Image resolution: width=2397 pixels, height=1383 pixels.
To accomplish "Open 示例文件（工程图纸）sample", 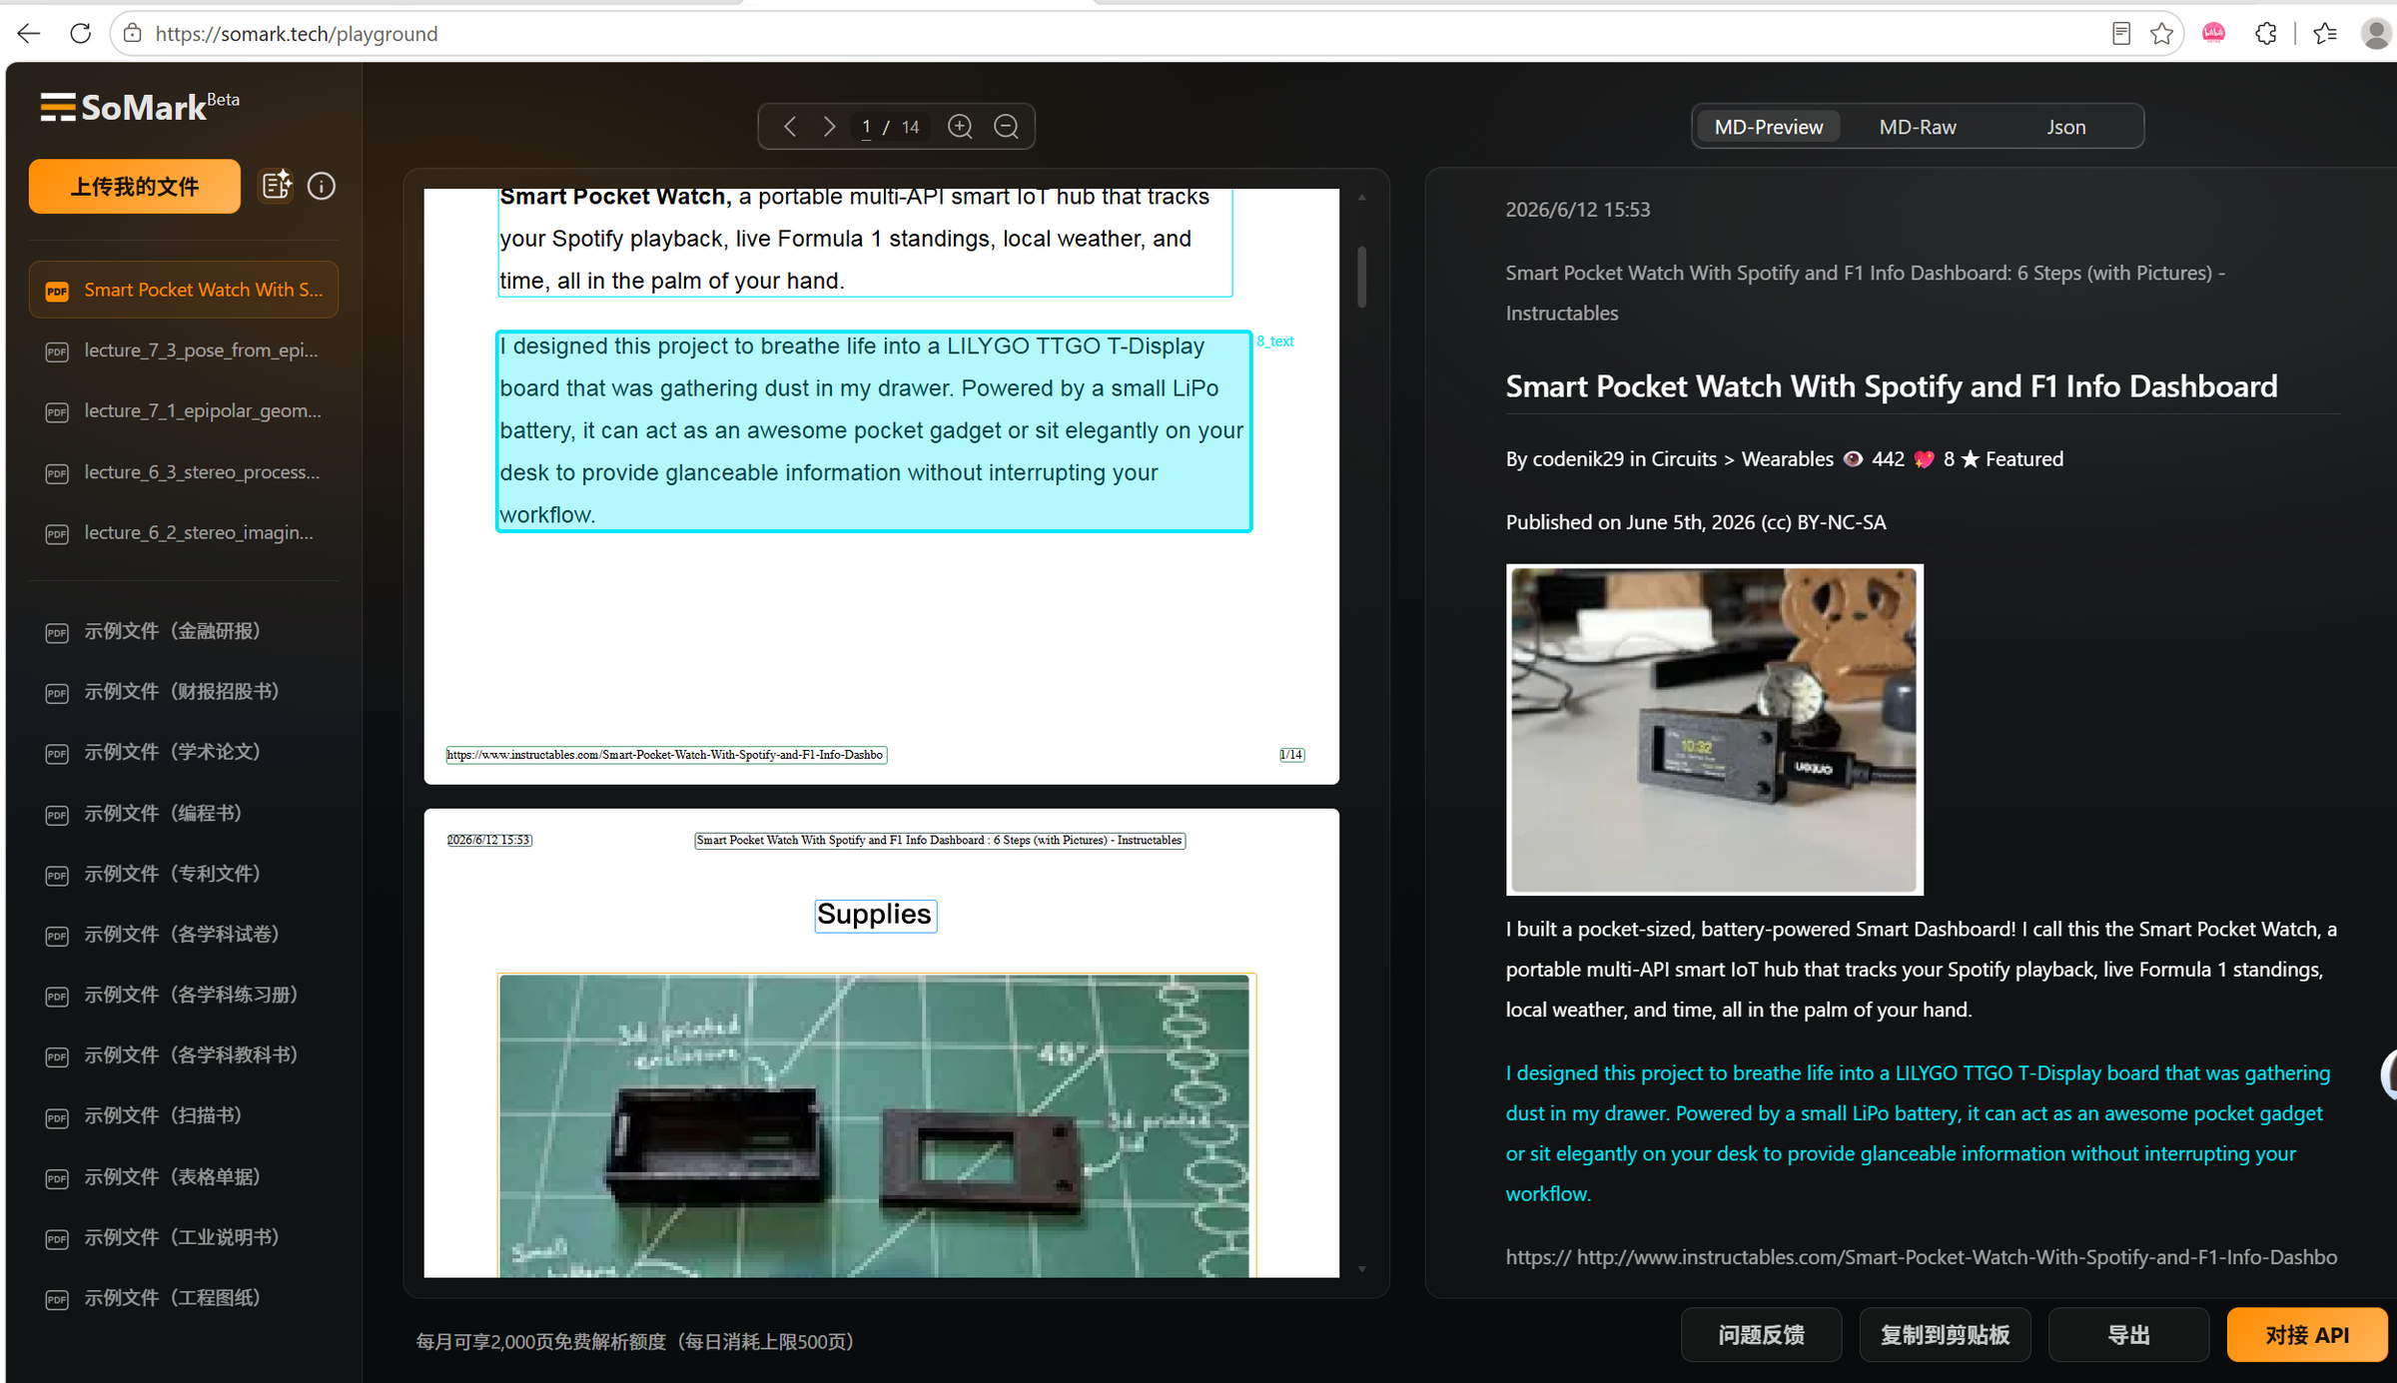I will click(184, 1298).
